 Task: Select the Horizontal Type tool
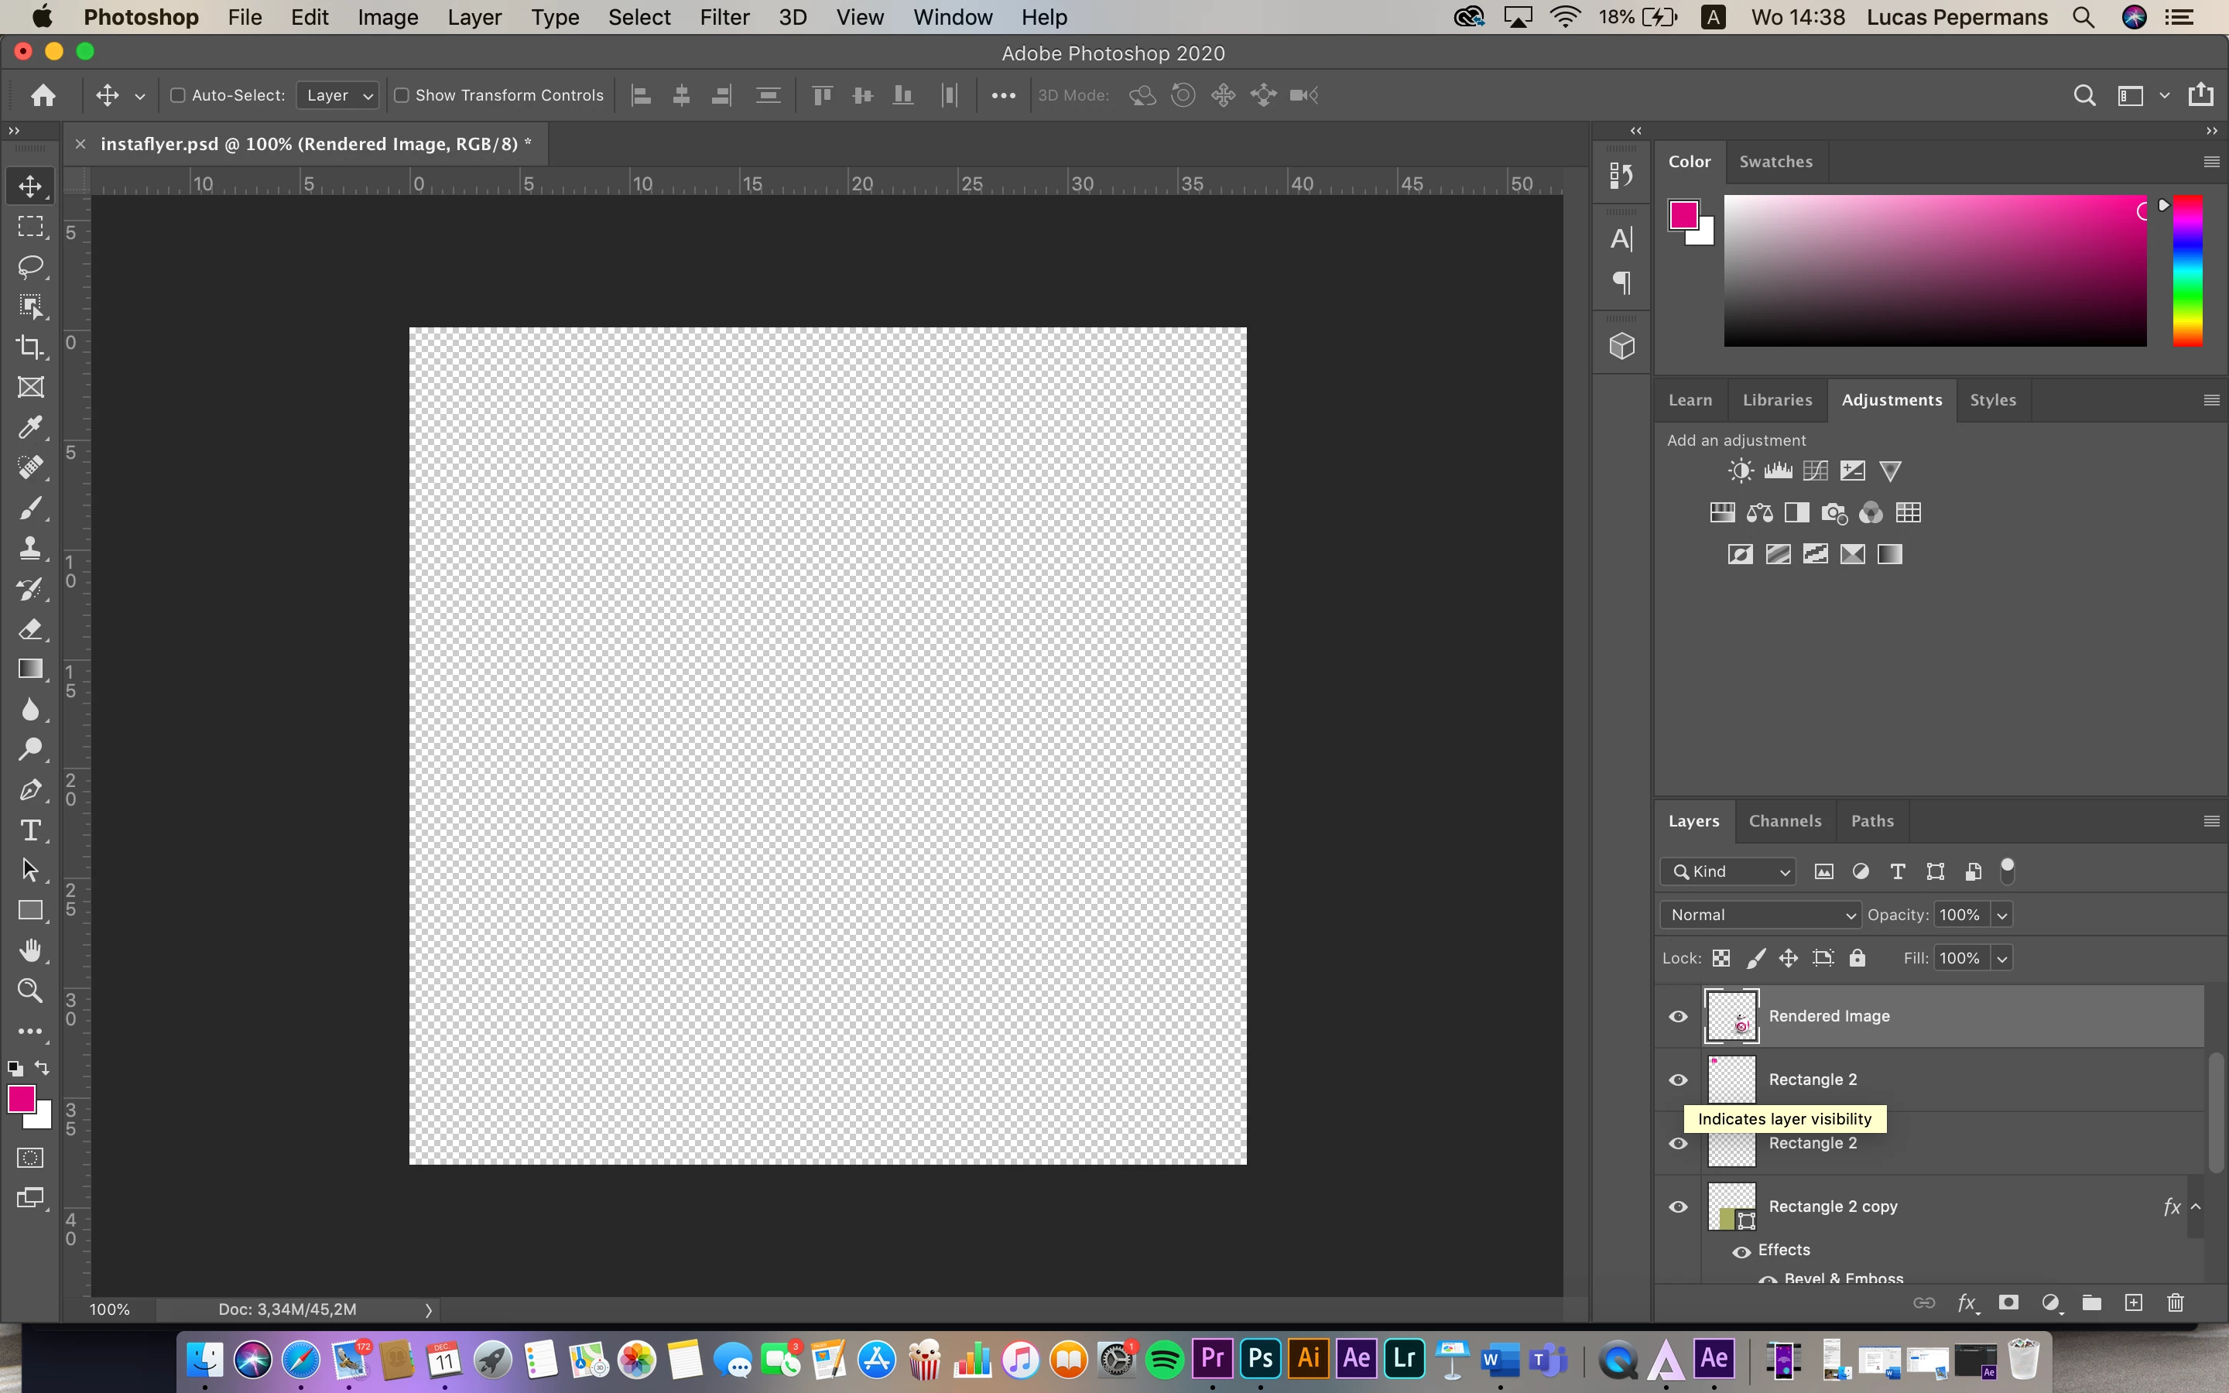30,830
